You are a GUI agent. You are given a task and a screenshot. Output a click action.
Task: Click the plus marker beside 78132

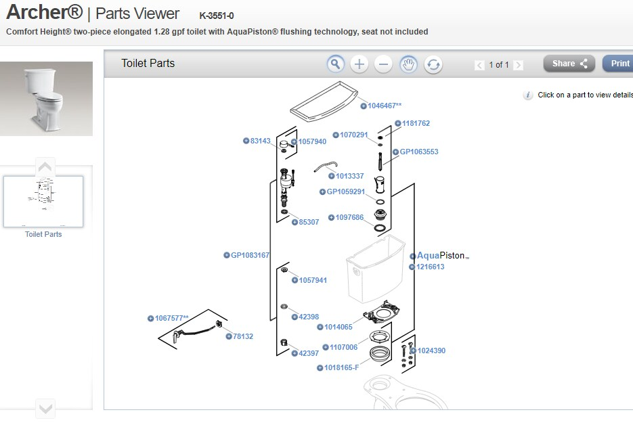point(229,336)
